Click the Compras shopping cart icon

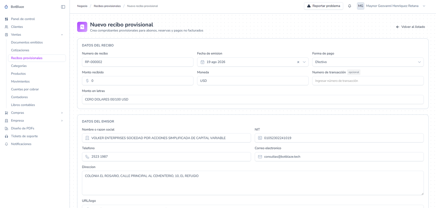tap(7, 113)
